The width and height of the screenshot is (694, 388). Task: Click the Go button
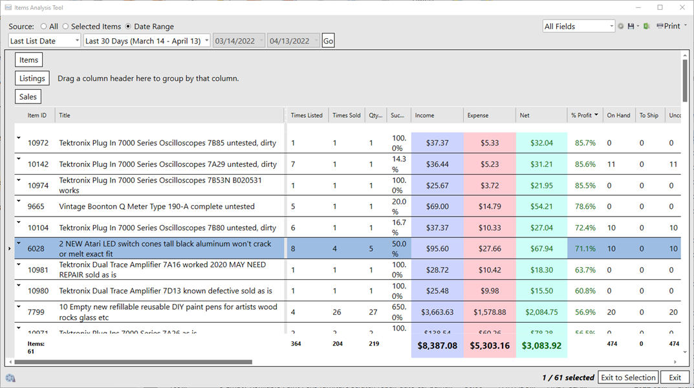tap(328, 41)
